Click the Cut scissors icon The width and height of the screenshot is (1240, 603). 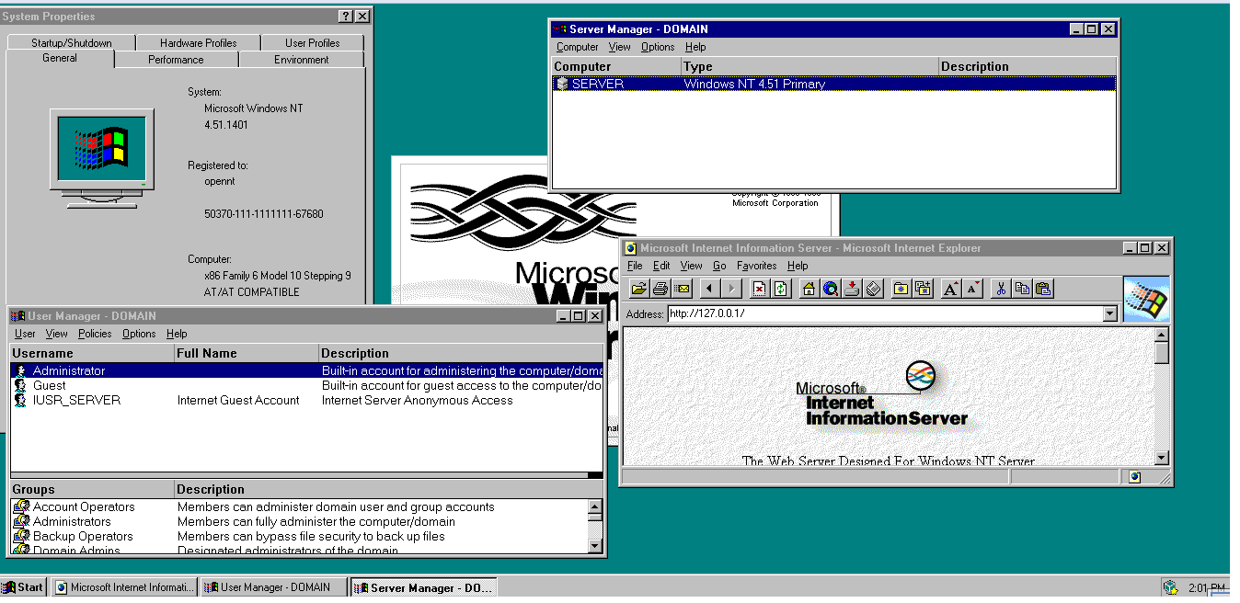(1001, 289)
